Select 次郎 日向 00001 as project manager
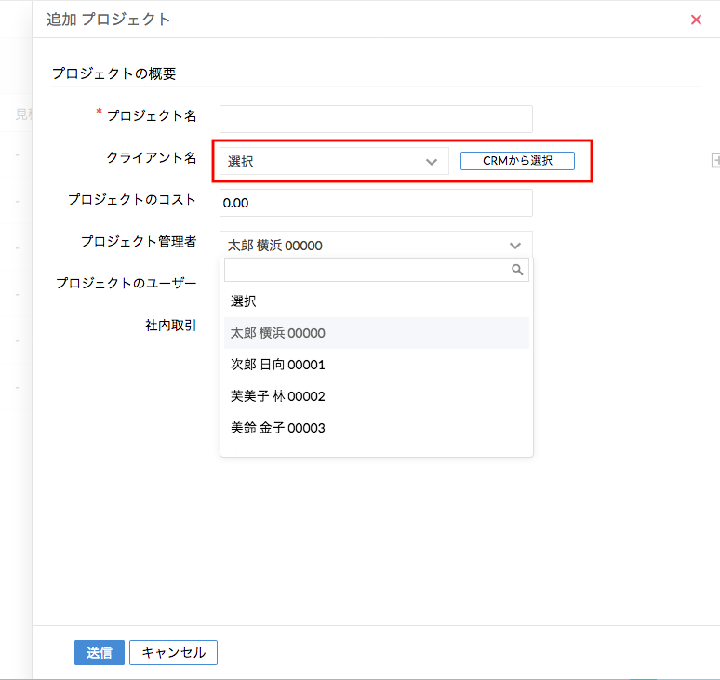Screen dimensions: 720x680 [x=278, y=365]
